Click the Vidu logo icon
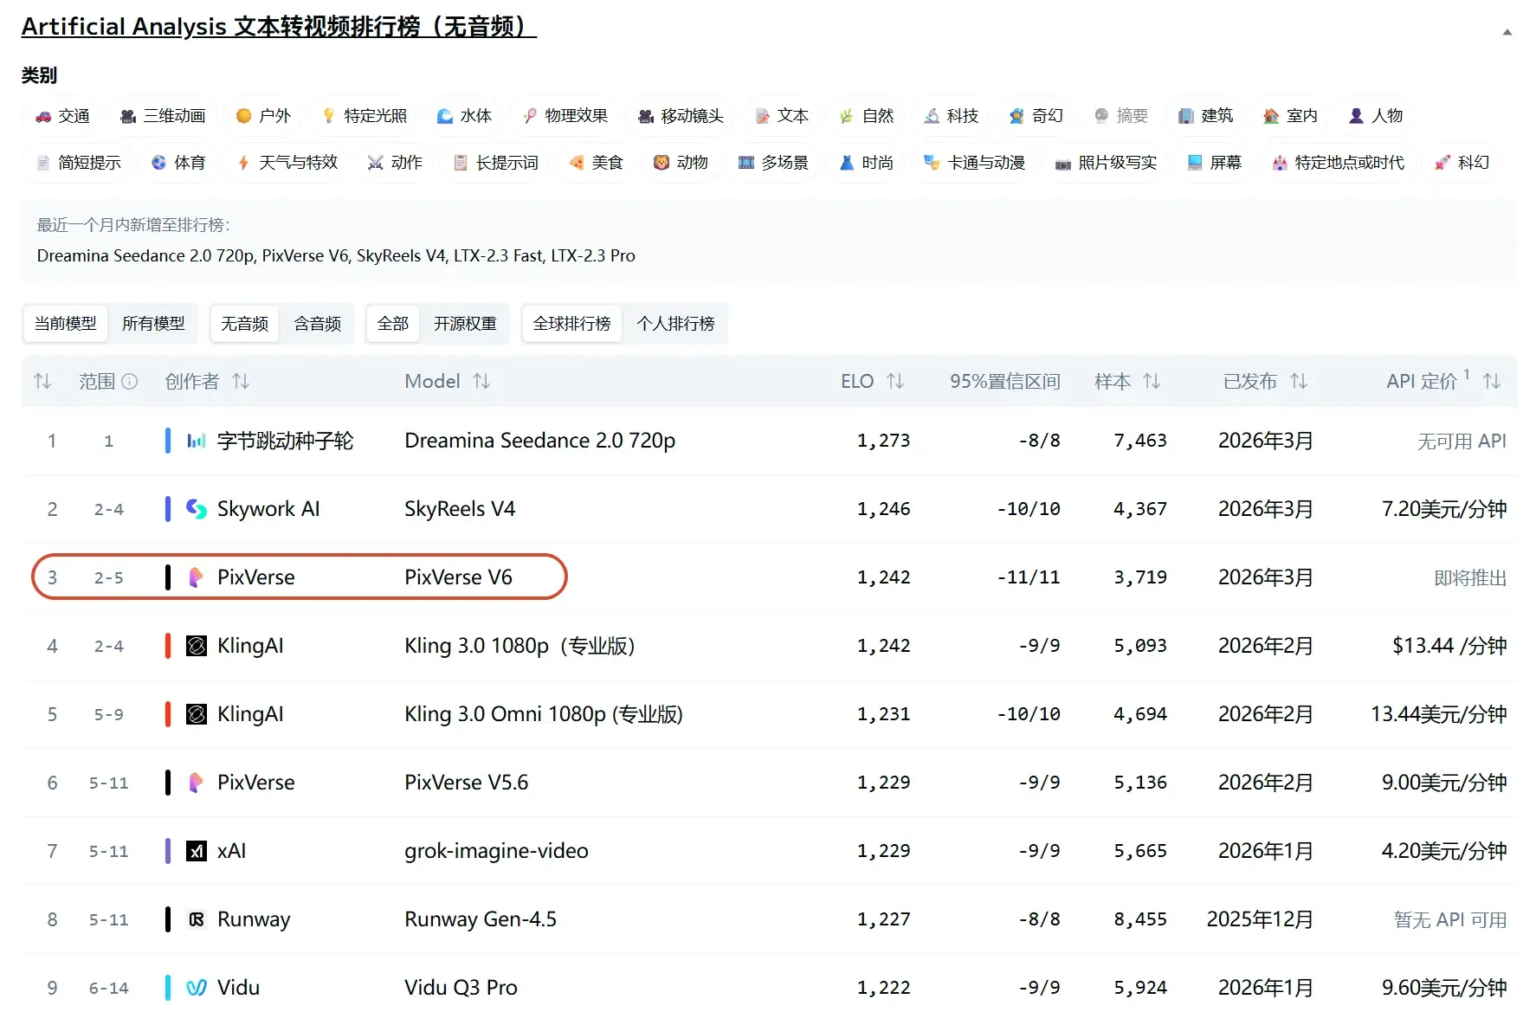1523x1012 pixels. pos(197,988)
